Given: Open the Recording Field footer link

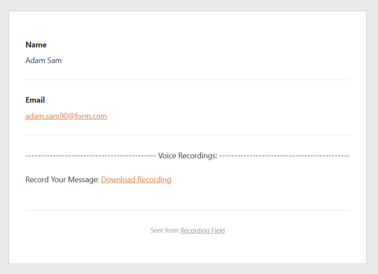Looking at the screenshot, I should (x=202, y=231).
